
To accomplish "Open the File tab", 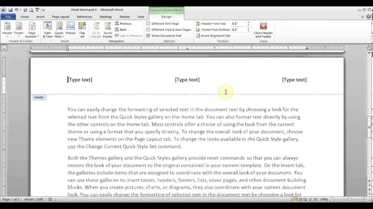I will (x=8, y=17).
